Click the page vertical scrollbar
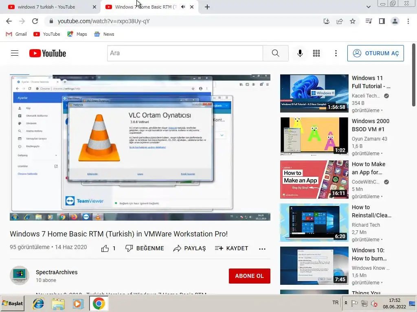 pos(414,75)
